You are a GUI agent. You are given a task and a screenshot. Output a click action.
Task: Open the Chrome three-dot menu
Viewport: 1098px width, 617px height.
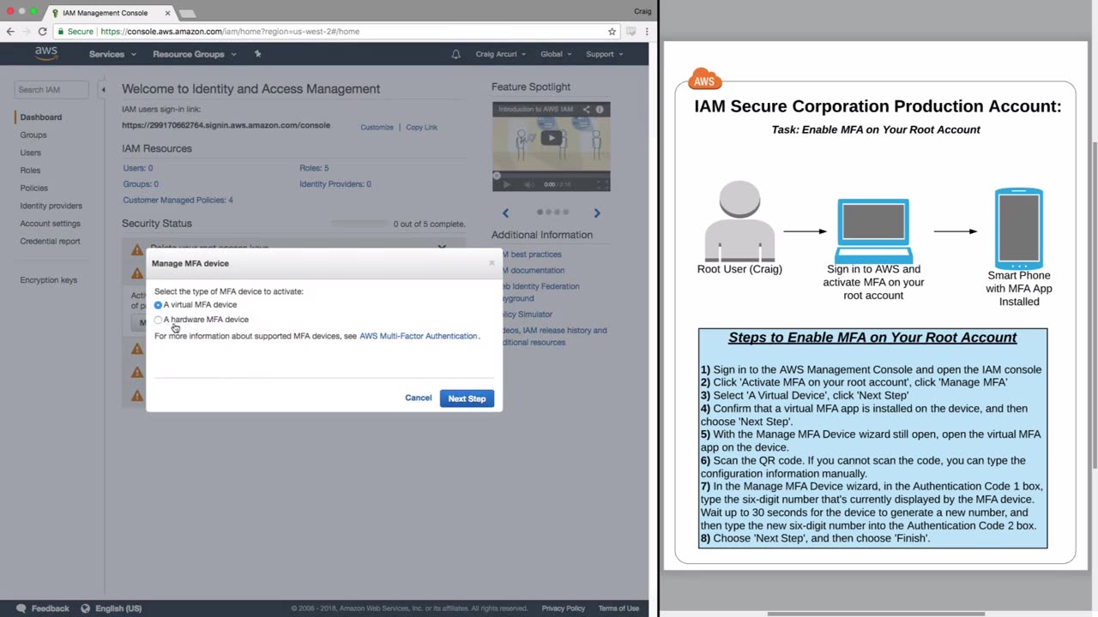pyautogui.click(x=646, y=32)
